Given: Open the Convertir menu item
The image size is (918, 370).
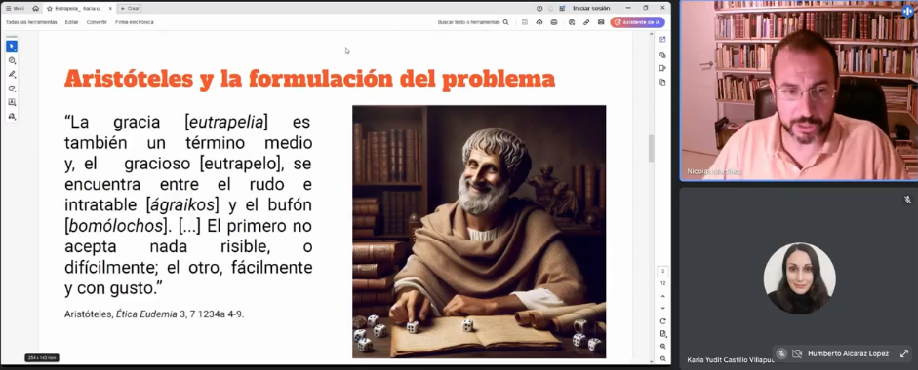Looking at the screenshot, I should tap(97, 22).
